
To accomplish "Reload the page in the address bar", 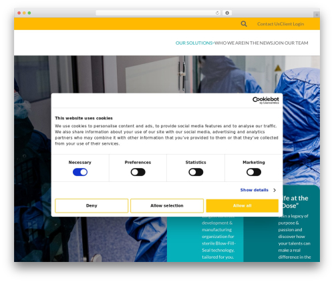I will (217, 13).
